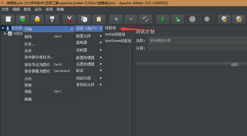Open the 前置处理器 submenu
Image resolution: width=247 pixels, height=136 pixels.
pyautogui.click(x=89, y=58)
